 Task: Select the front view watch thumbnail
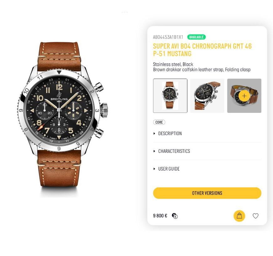coord(170,96)
